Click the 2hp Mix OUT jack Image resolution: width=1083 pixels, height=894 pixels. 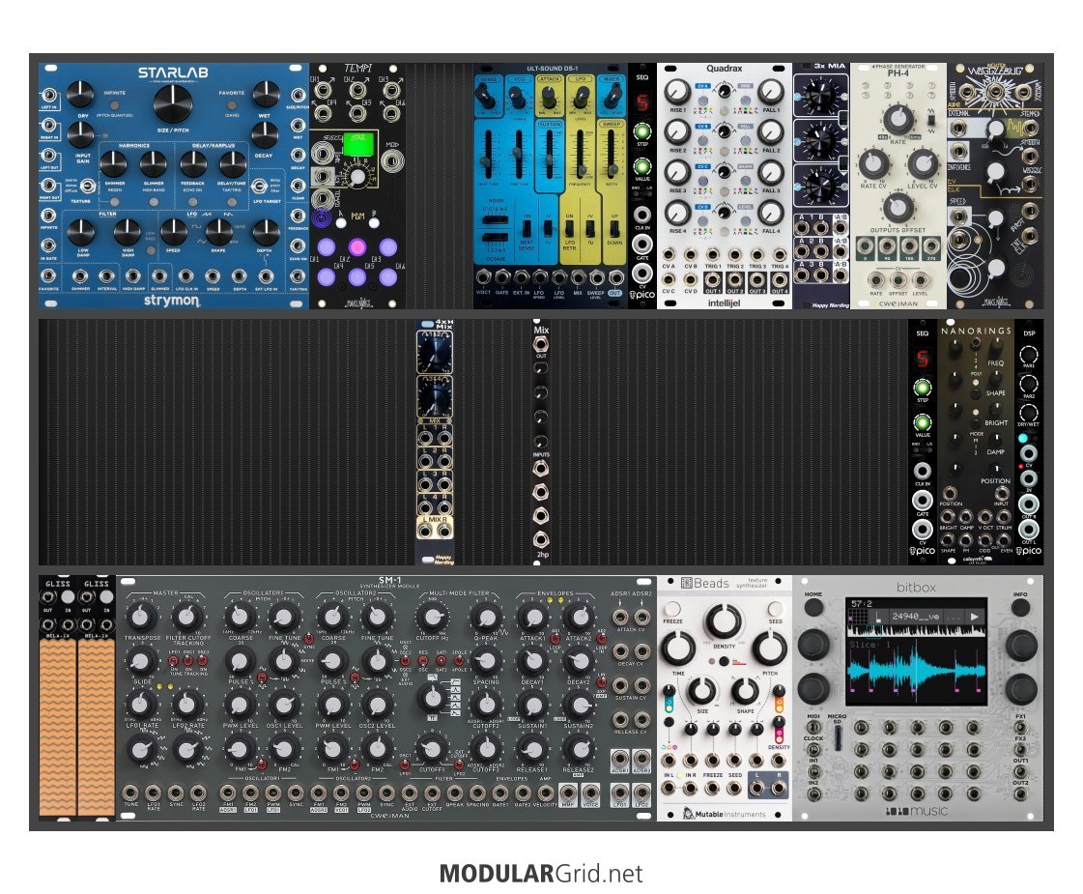click(x=541, y=344)
